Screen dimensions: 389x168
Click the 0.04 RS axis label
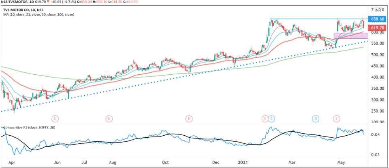(x=375, y=135)
